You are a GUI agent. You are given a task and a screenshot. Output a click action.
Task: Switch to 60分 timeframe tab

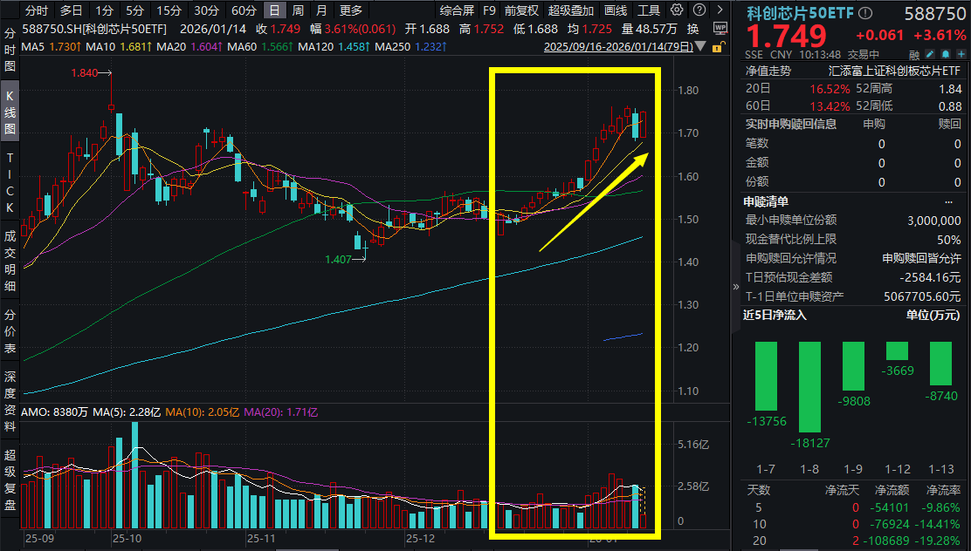click(244, 10)
